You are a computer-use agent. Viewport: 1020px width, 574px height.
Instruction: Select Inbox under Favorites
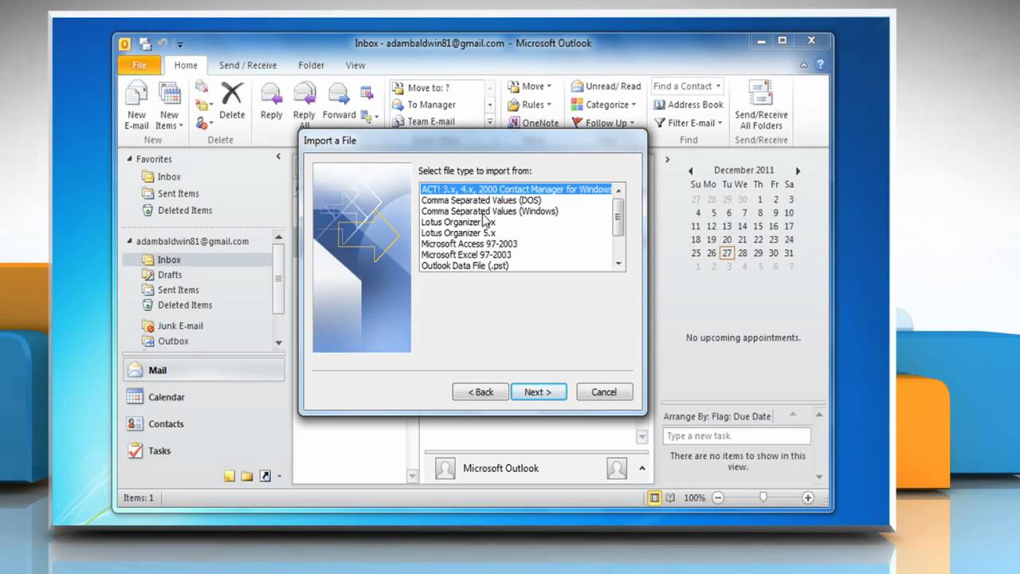(169, 176)
